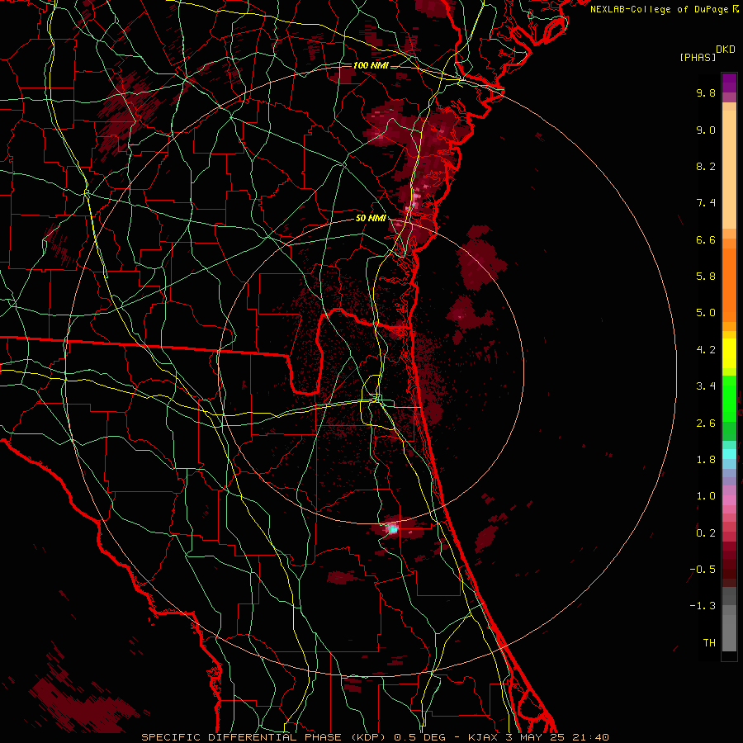Select the 50 NMI range ring label
Screen dimensions: 743x743
pyautogui.click(x=371, y=218)
